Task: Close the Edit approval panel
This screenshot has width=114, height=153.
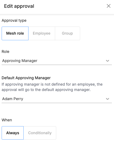Action: tap(109, 6)
